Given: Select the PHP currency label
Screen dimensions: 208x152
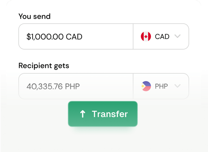Looking at the screenshot, I should (x=161, y=86).
